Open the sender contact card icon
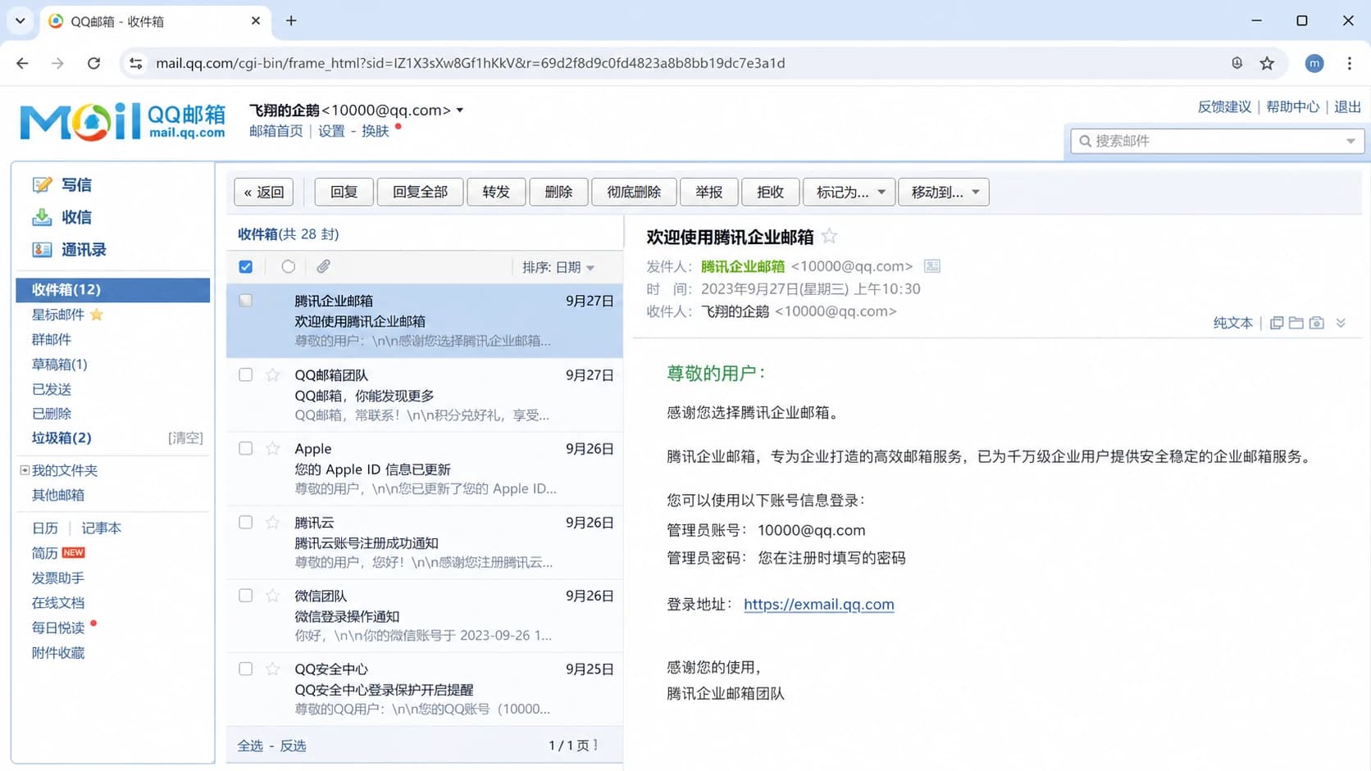 coord(931,265)
